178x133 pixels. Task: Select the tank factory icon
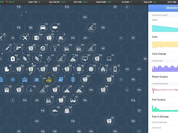pos(61,38)
